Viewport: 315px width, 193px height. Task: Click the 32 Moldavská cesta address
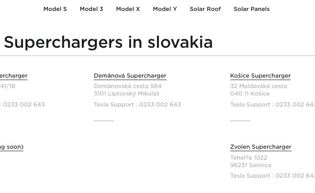pos(259,86)
